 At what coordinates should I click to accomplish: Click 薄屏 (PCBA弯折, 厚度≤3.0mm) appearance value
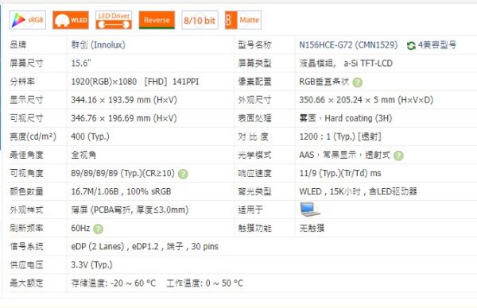(x=130, y=210)
